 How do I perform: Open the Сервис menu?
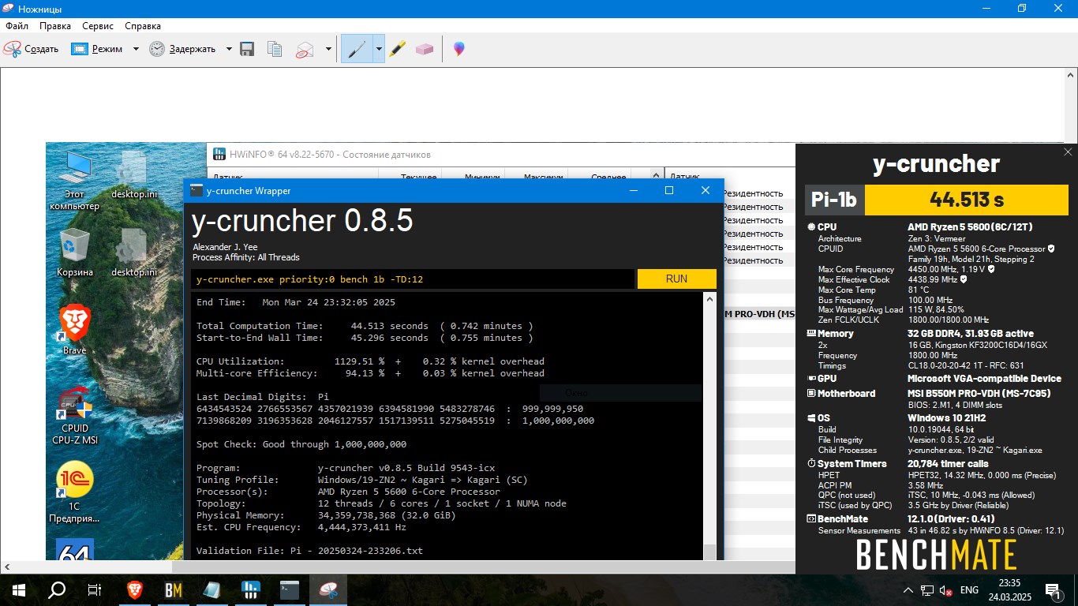point(98,26)
